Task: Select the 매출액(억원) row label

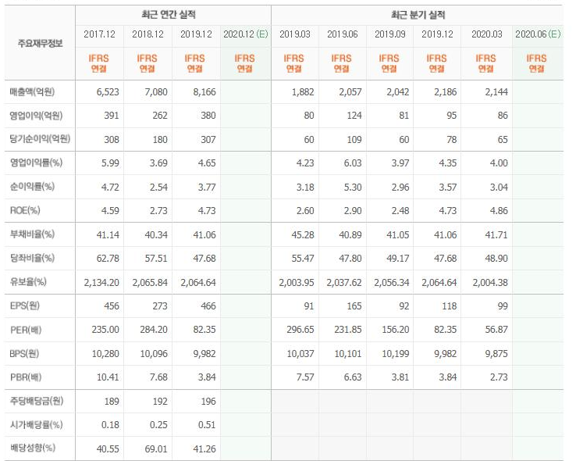Action: point(32,91)
